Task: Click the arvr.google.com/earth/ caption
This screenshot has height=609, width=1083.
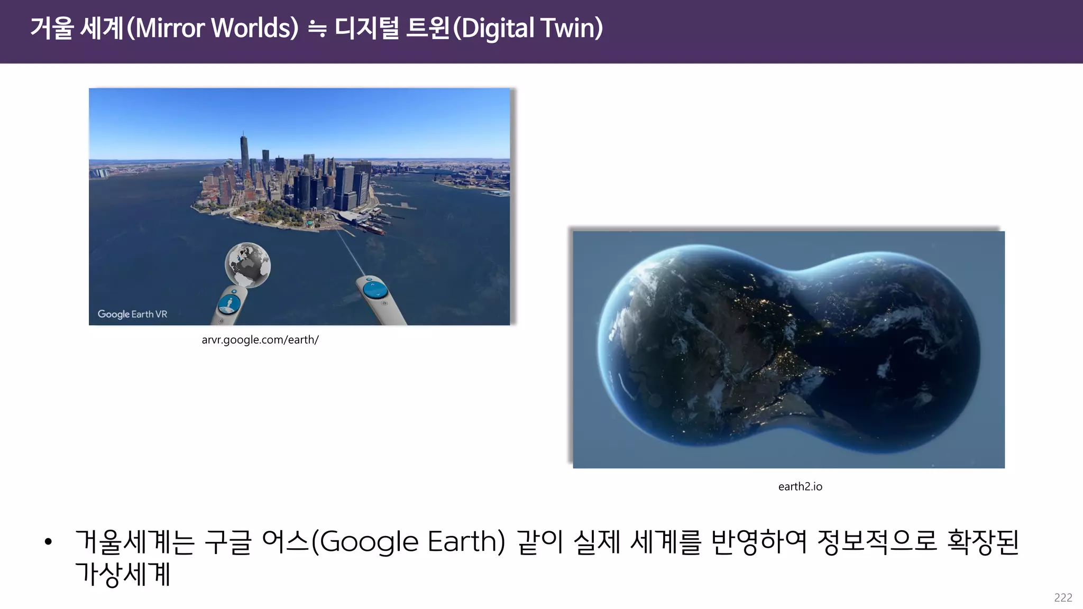Action: point(260,340)
